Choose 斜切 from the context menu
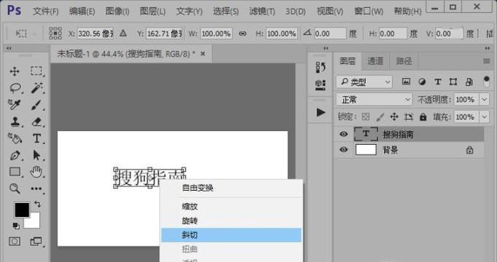The image size is (497, 262). [x=232, y=235]
